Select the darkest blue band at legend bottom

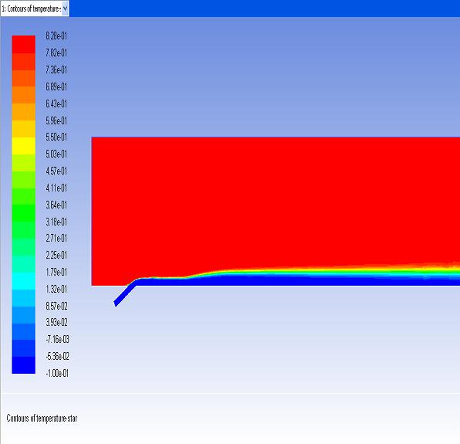23,365
